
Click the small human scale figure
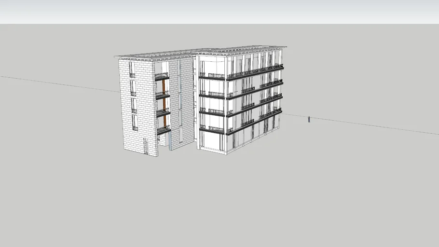point(309,119)
